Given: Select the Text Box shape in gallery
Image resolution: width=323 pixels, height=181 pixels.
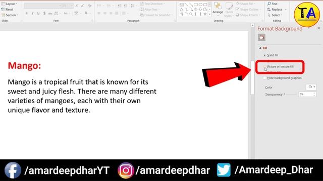Looking at the screenshot, I should [182, 5].
